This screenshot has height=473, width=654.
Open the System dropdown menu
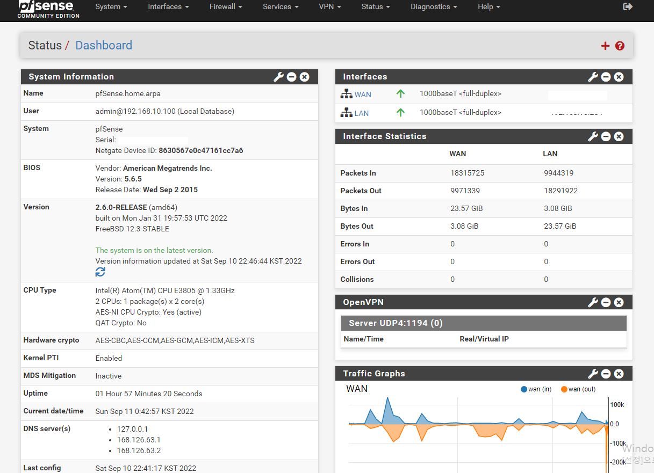tap(111, 7)
